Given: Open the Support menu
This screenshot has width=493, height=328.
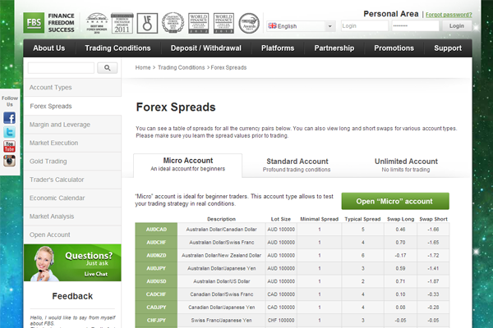Looking at the screenshot, I should (x=448, y=48).
